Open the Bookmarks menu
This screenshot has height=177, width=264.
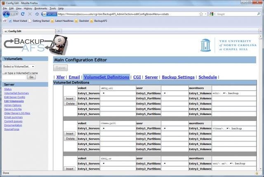[x=41, y=8]
